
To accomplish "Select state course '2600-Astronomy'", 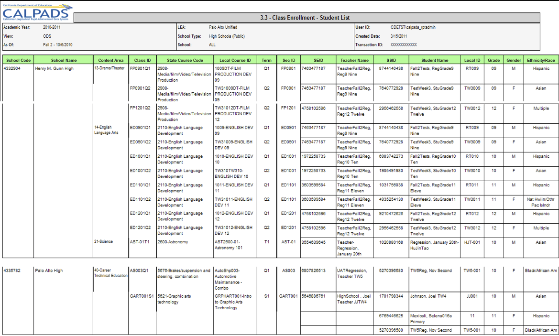I will point(173,242).
